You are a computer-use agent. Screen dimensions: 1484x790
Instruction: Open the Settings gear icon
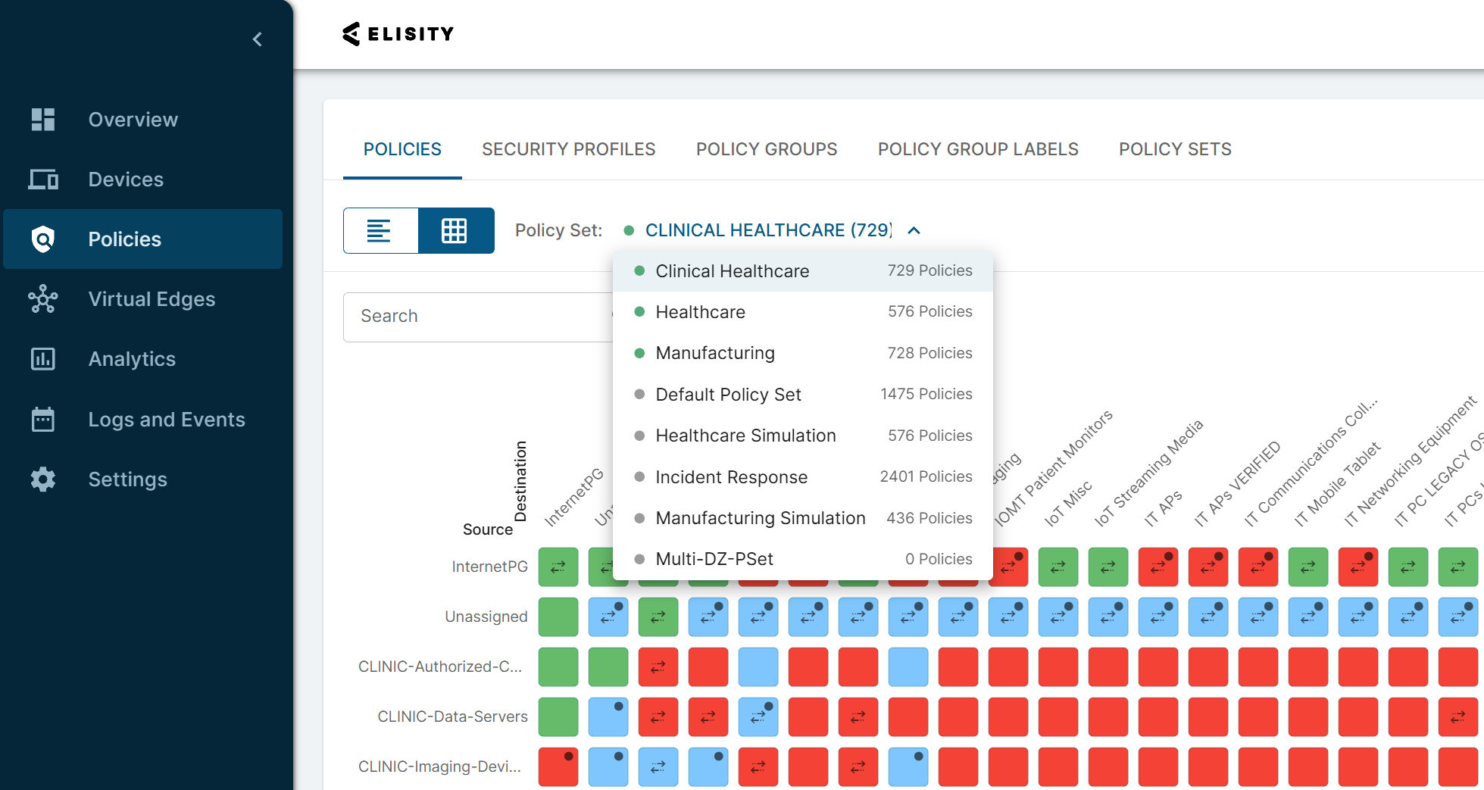coord(43,479)
